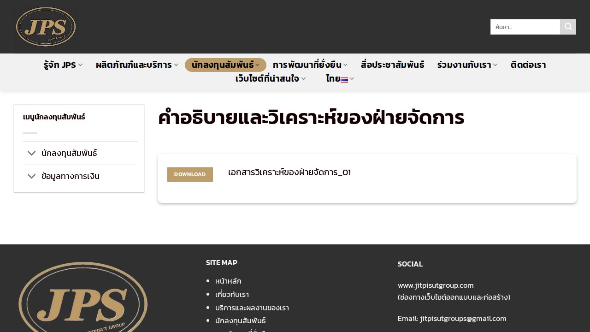Select ติดต่อเรา in navigation bar
The height and width of the screenshot is (332, 590).
click(528, 65)
